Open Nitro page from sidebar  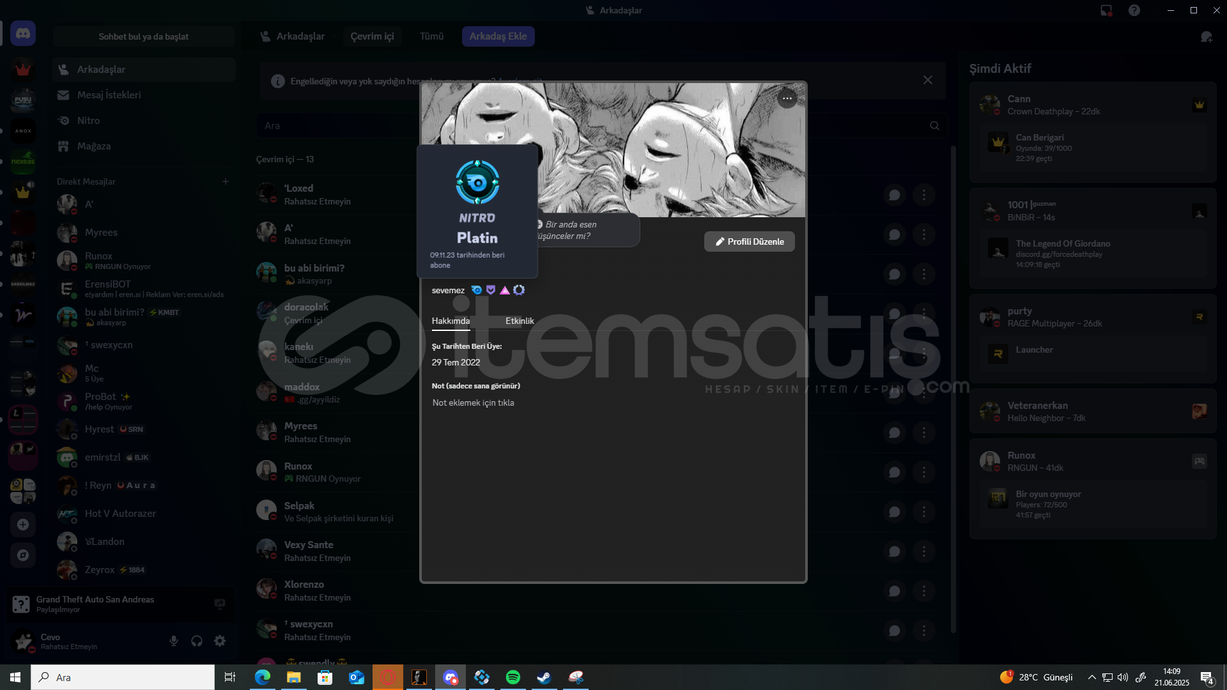click(x=144, y=120)
